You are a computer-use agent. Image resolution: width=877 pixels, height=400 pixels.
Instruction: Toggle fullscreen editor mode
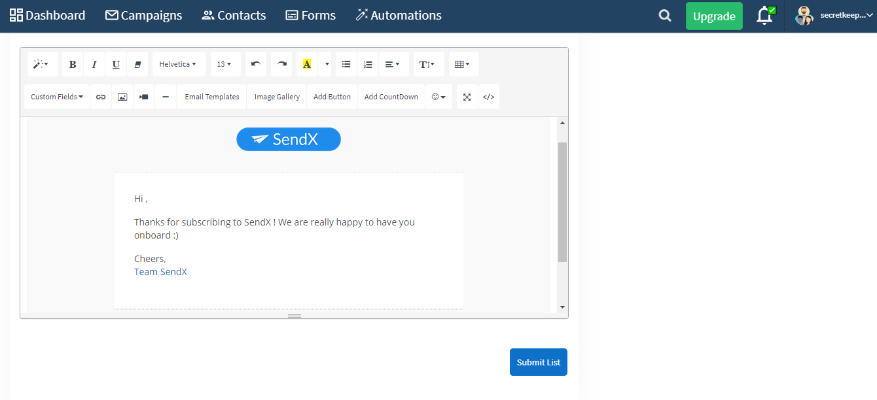[x=467, y=97]
